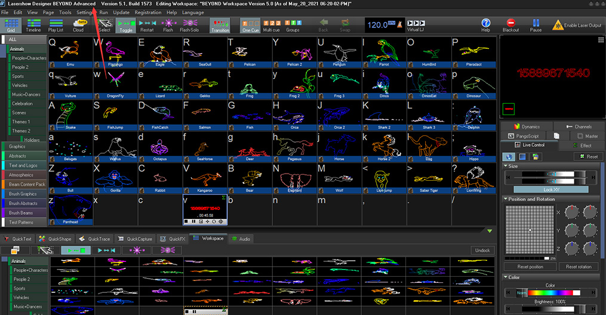606x315 pixels.
Task: Click Flash-Solo icon in workspace toolbar
Action: coord(167,250)
